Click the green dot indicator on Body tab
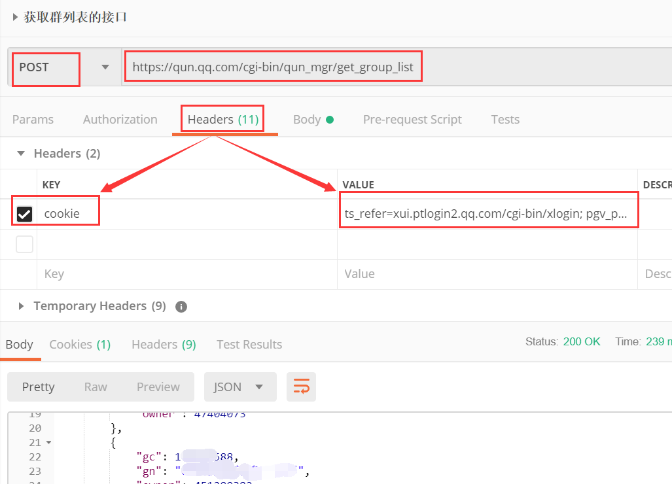672x484 pixels. [330, 120]
